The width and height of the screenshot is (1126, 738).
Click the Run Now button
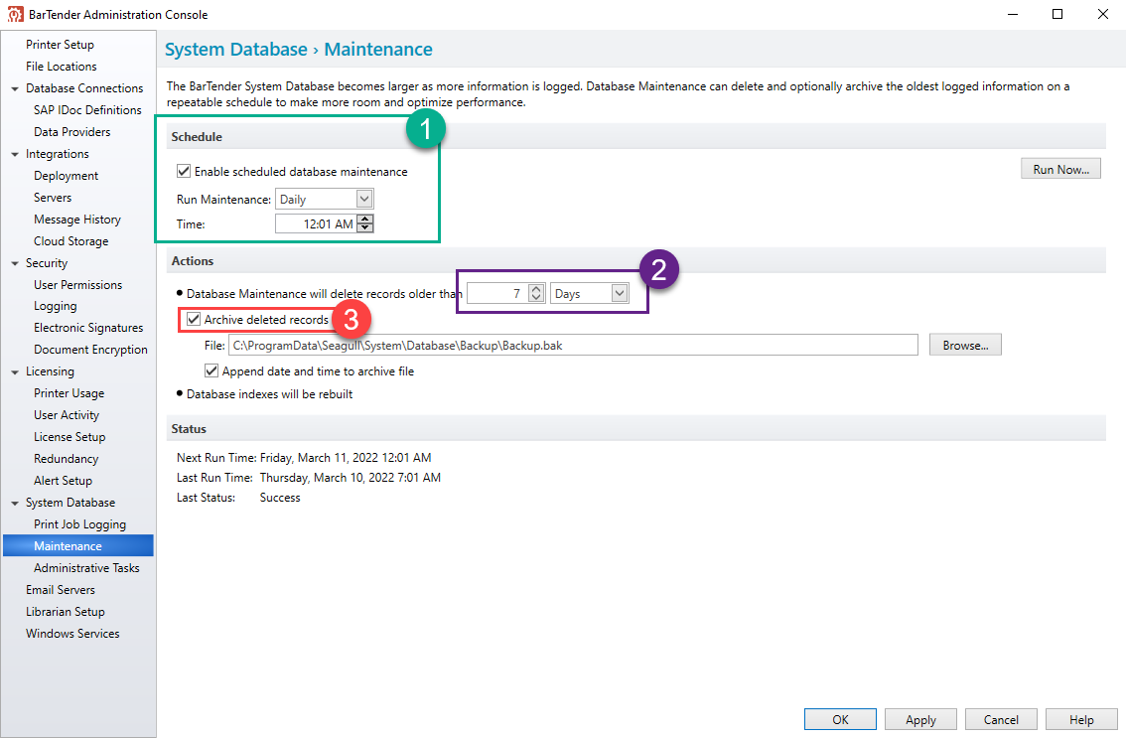click(x=1060, y=169)
